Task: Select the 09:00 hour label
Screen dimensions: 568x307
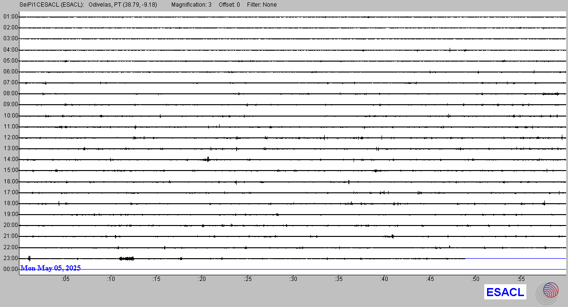Action: click(x=10, y=104)
